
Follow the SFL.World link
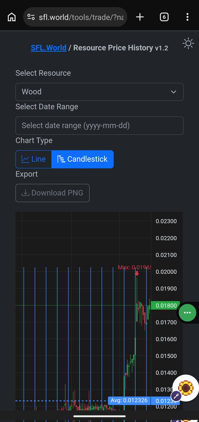[48, 48]
